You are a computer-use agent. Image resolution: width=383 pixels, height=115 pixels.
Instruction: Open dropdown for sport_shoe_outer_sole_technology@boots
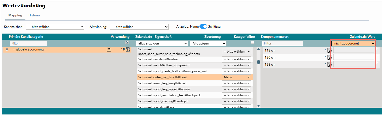(237, 52)
